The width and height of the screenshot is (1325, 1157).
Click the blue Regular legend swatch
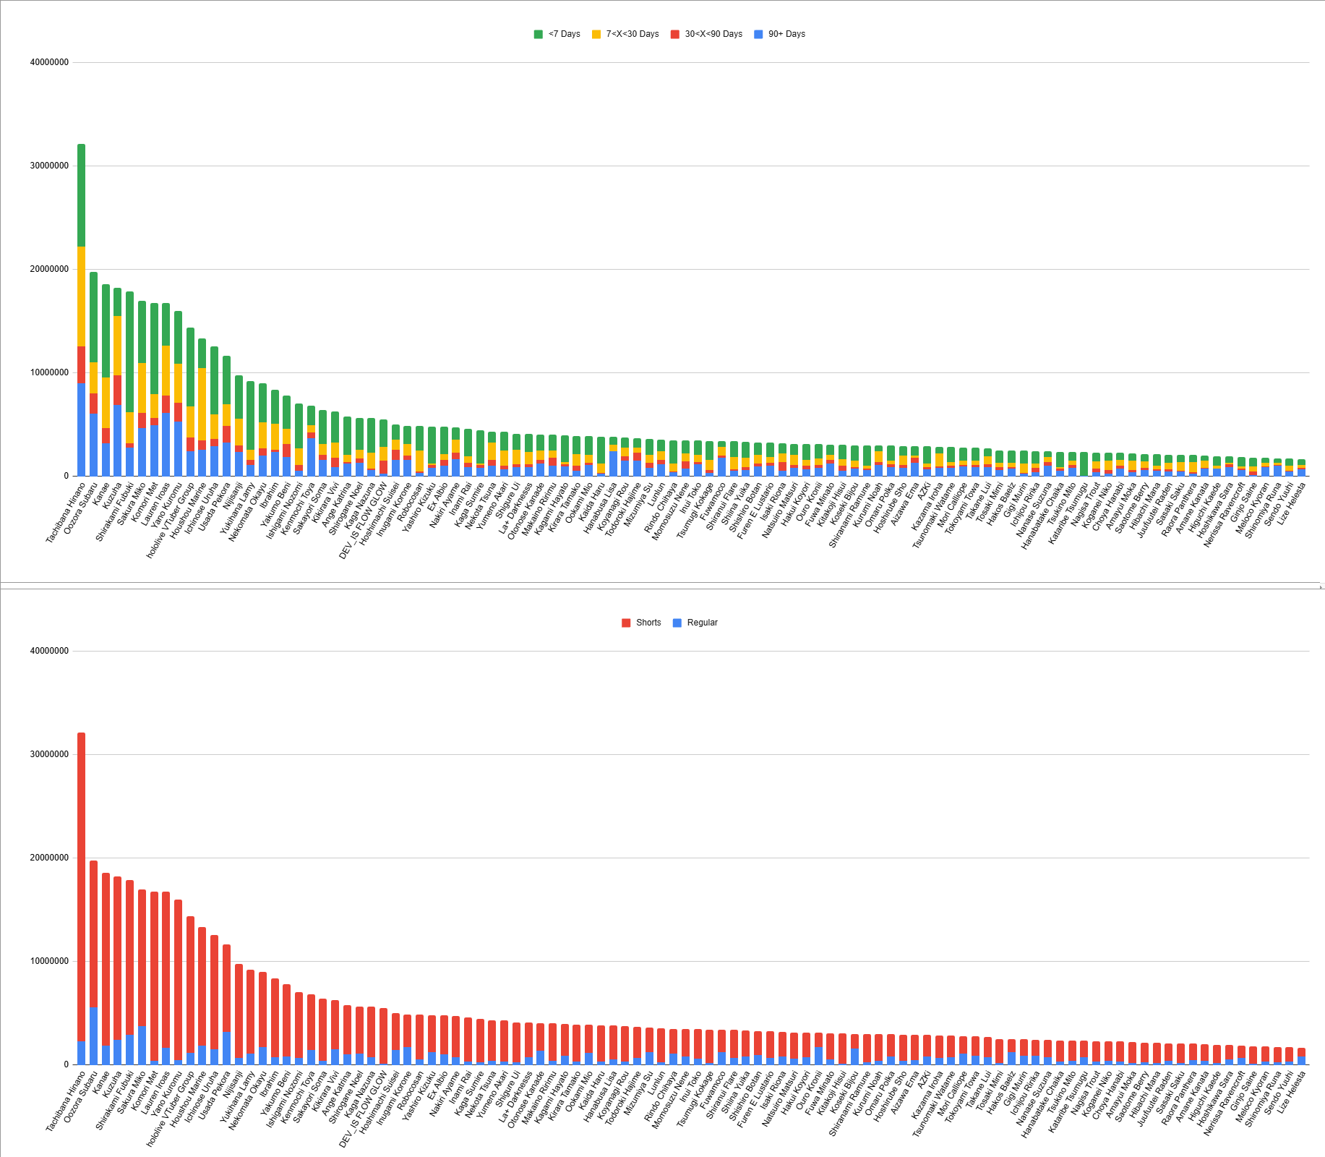tap(677, 623)
